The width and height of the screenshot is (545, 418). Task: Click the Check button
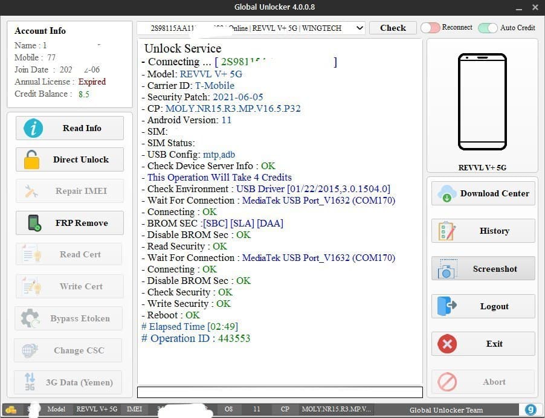point(393,28)
